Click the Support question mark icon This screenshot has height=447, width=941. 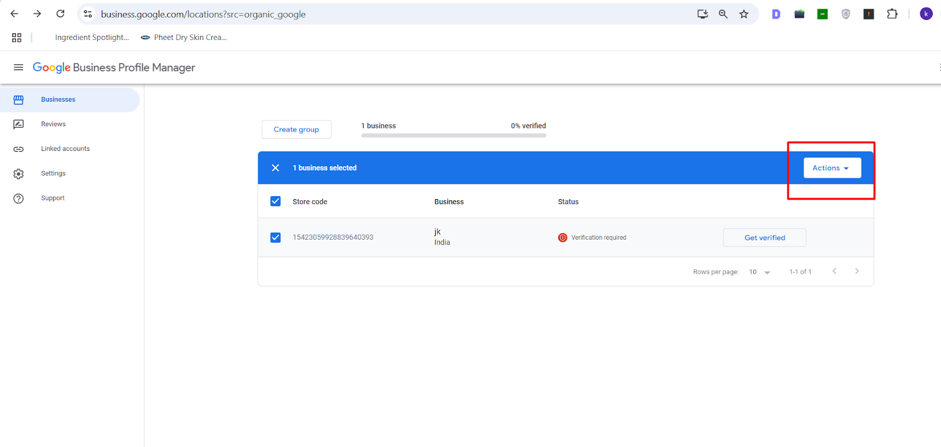pos(18,199)
